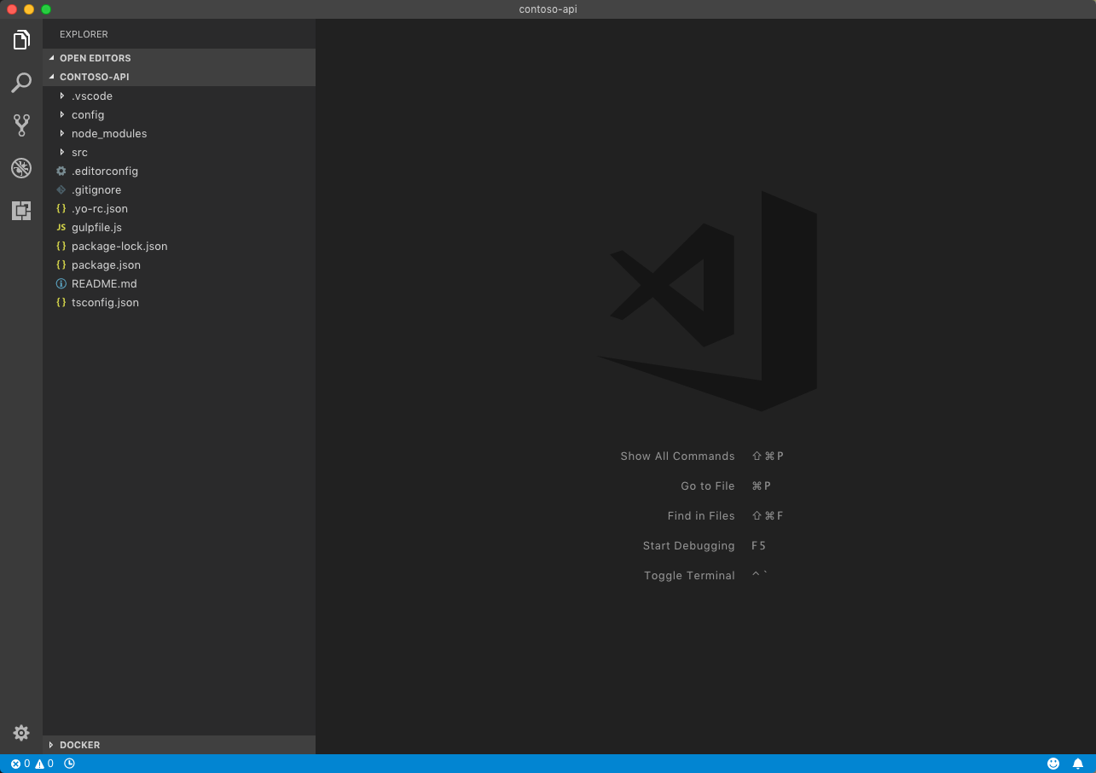Screen dimensions: 1096x773
Task: Select the Explorer icon in the activity bar
Action: click(x=20, y=39)
